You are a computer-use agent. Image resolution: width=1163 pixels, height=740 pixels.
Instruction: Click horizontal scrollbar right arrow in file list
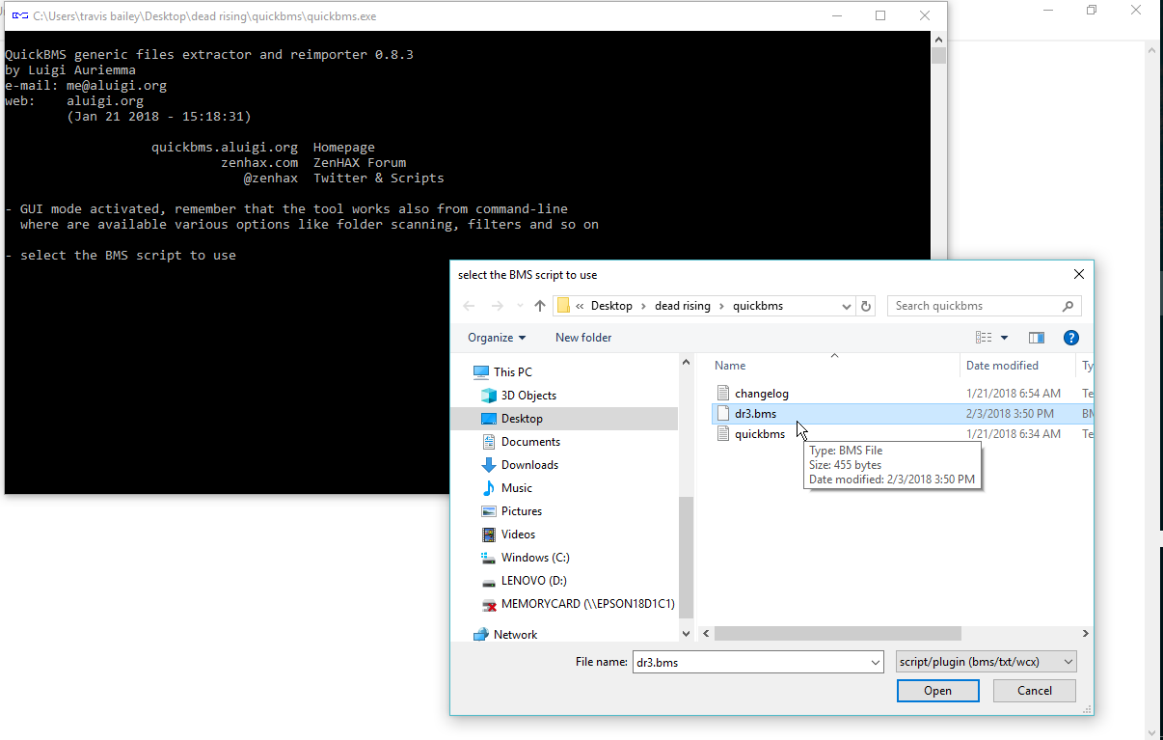coord(1085,634)
